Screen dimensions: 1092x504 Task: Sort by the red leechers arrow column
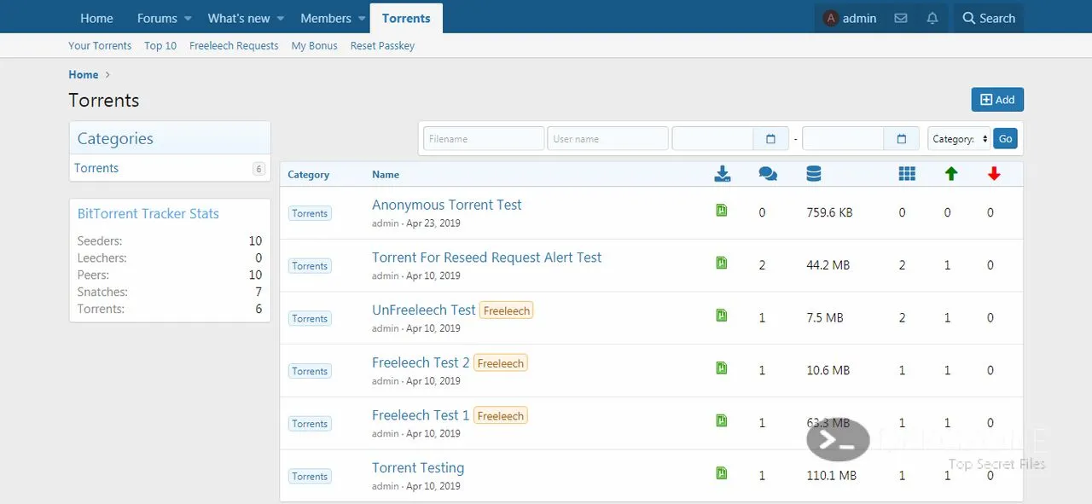pyautogui.click(x=994, y=174)
